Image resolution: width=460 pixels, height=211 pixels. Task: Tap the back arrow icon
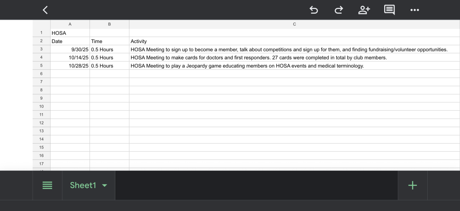[x=45, y=10]
